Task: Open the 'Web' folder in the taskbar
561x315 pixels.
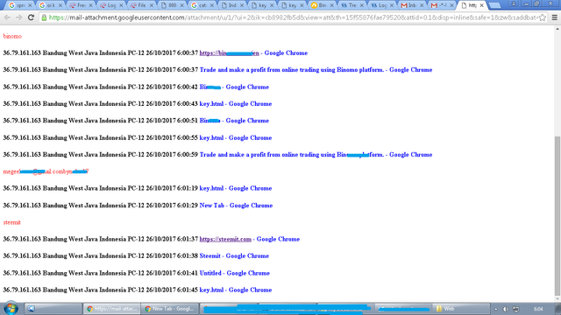Action: [461, 309]
